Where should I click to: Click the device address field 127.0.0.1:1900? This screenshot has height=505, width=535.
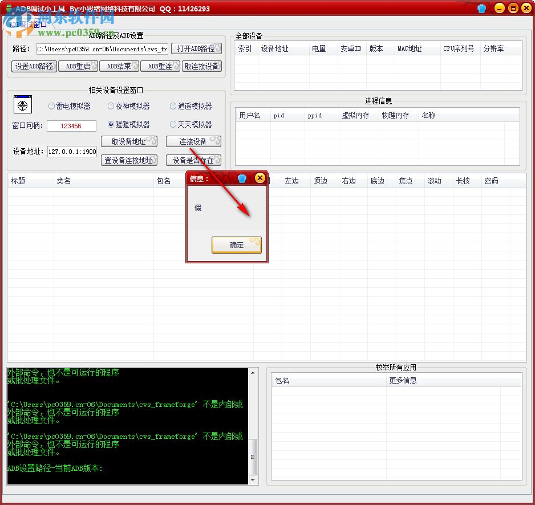pyautogui.click(x=71, y=152)
